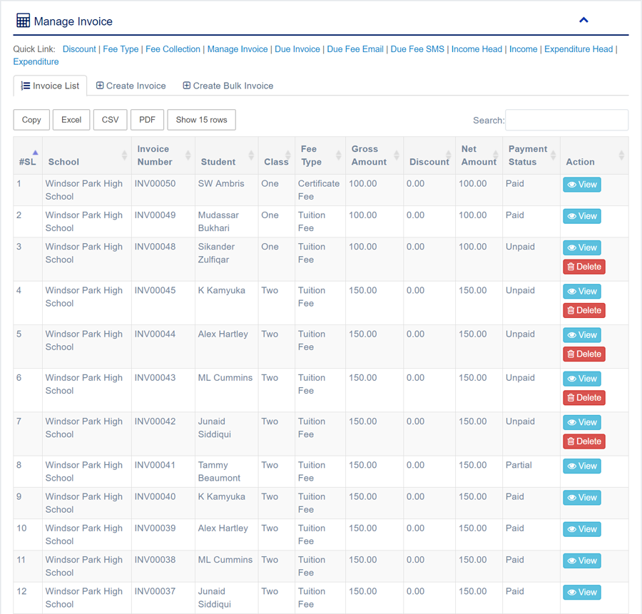Viewport: 642px width, 614px height.
Task: View invoice INV00043
Action: pos(582,379)
